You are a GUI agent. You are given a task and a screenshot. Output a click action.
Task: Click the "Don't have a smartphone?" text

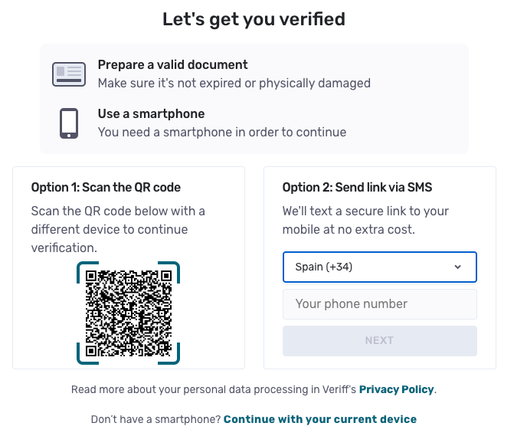155,419
